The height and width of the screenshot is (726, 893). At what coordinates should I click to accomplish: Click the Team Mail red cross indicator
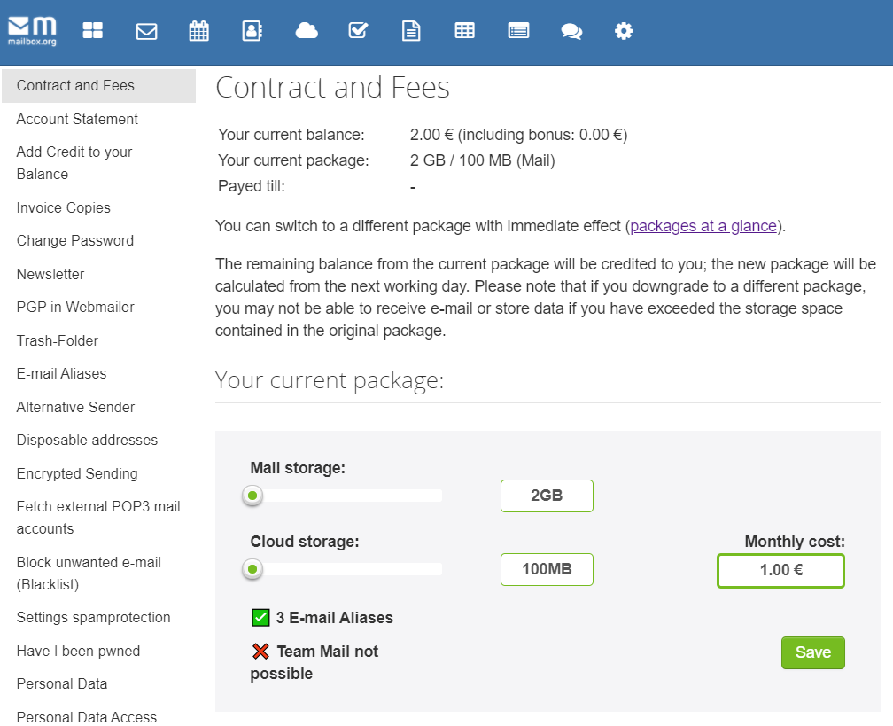tap(260, 652)
